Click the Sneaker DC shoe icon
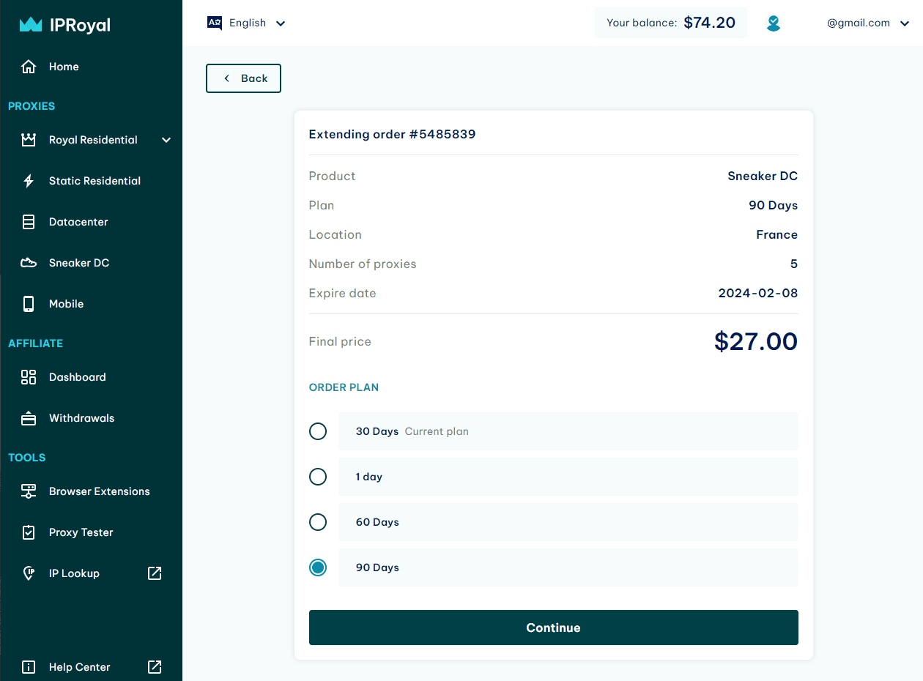 (29, 263)
